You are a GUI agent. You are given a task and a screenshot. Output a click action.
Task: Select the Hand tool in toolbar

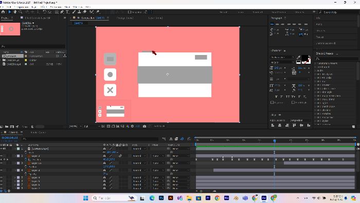[x=15, y=12]
